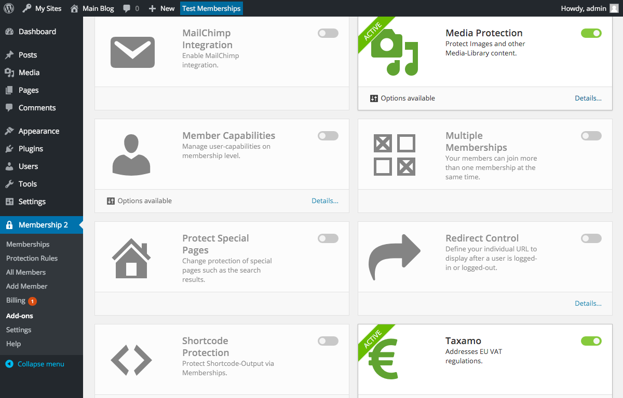Click the Posts pin icon

point(9,55)
